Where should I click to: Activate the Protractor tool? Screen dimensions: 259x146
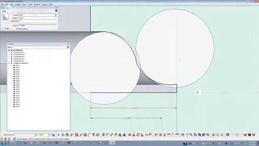112,135
